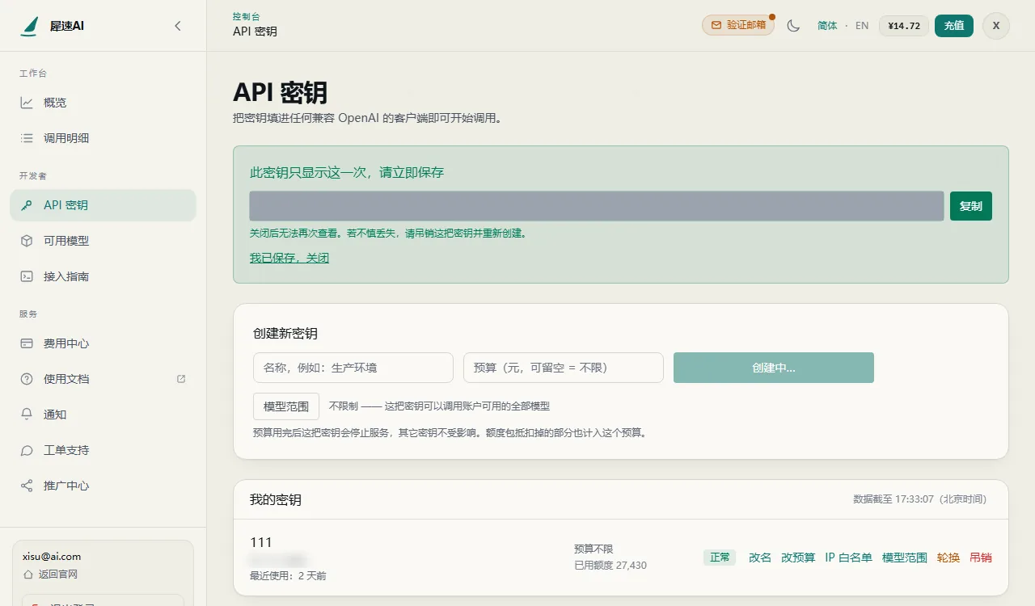Click the external link icon beside 使用文档

point(181,379)
